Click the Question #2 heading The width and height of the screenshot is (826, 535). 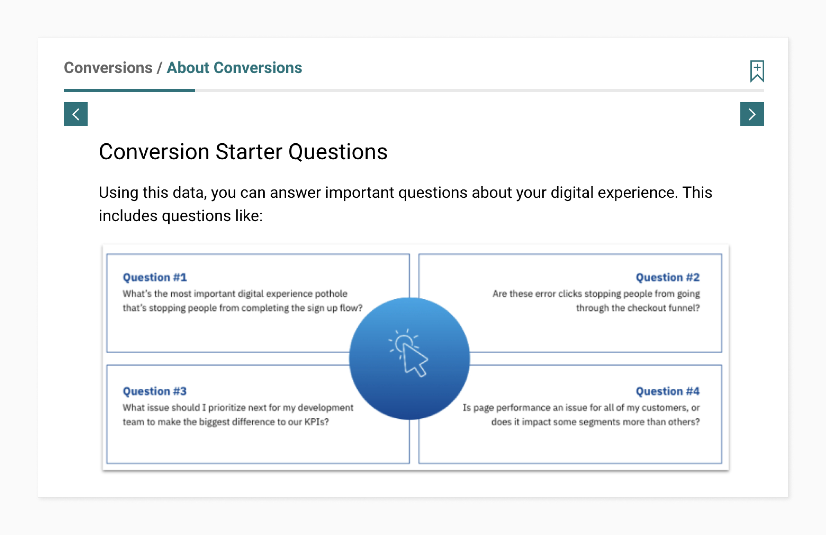pyautogui.click(x=667, y=277)
